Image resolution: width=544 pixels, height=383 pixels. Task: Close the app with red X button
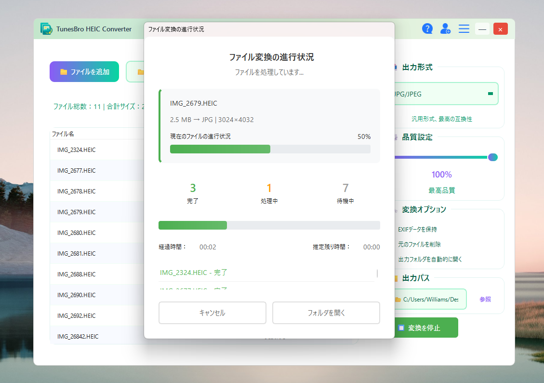[500, 29]
